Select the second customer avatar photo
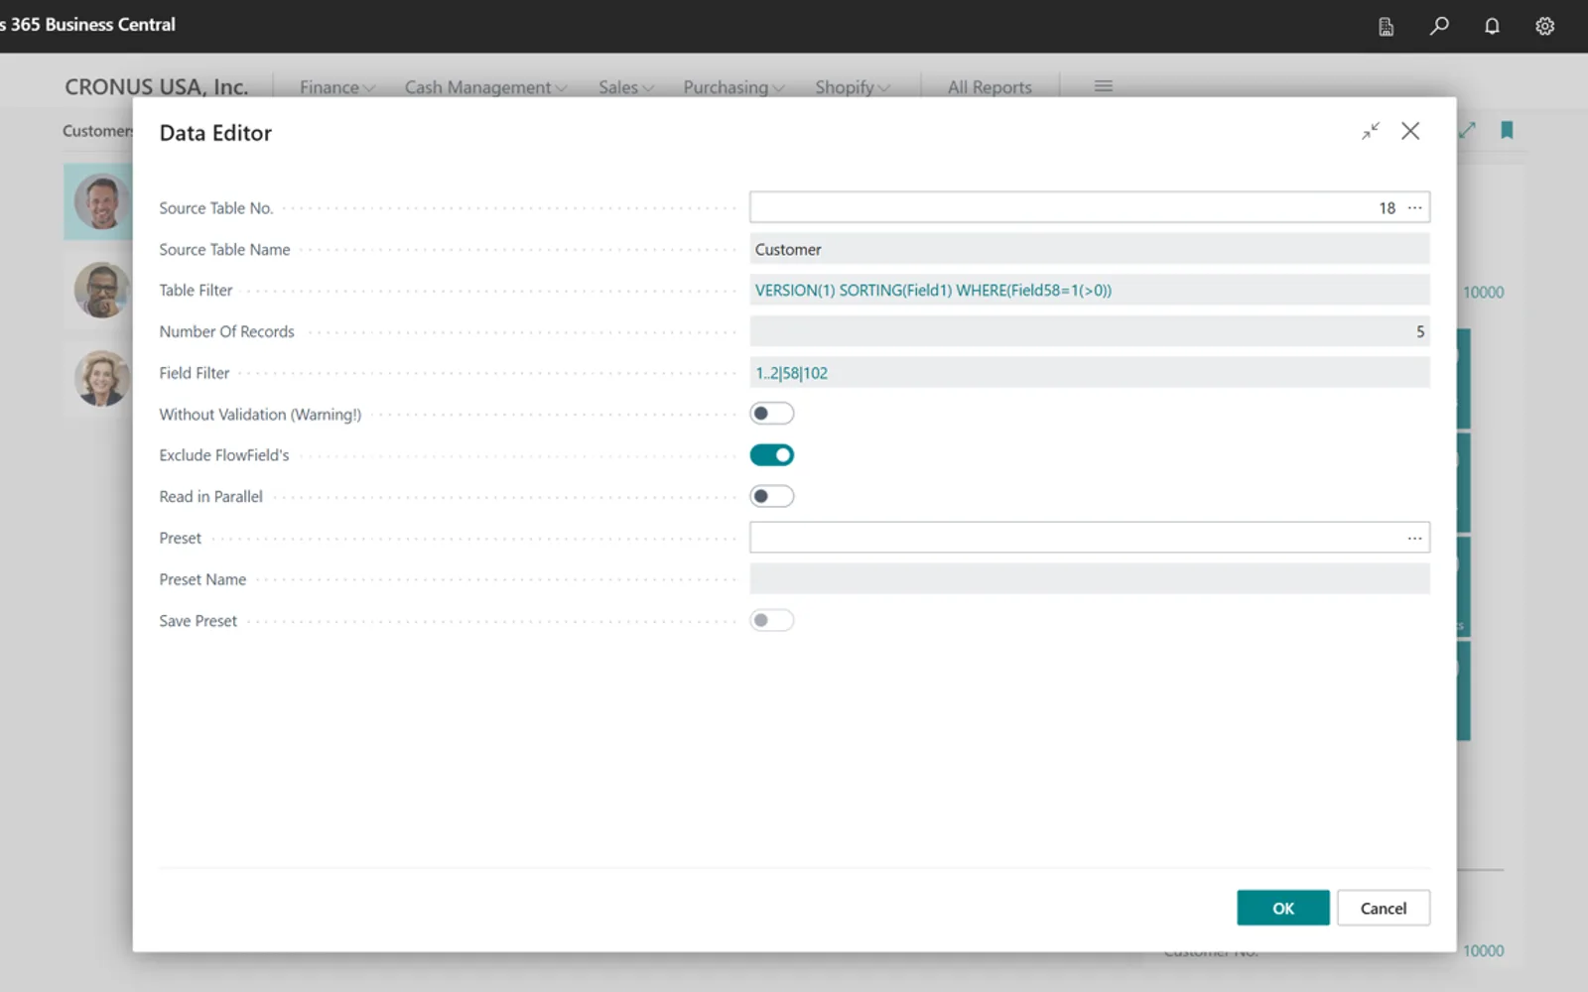The width and height of the screenshot is (1588, 992). (x=101, y=290)
